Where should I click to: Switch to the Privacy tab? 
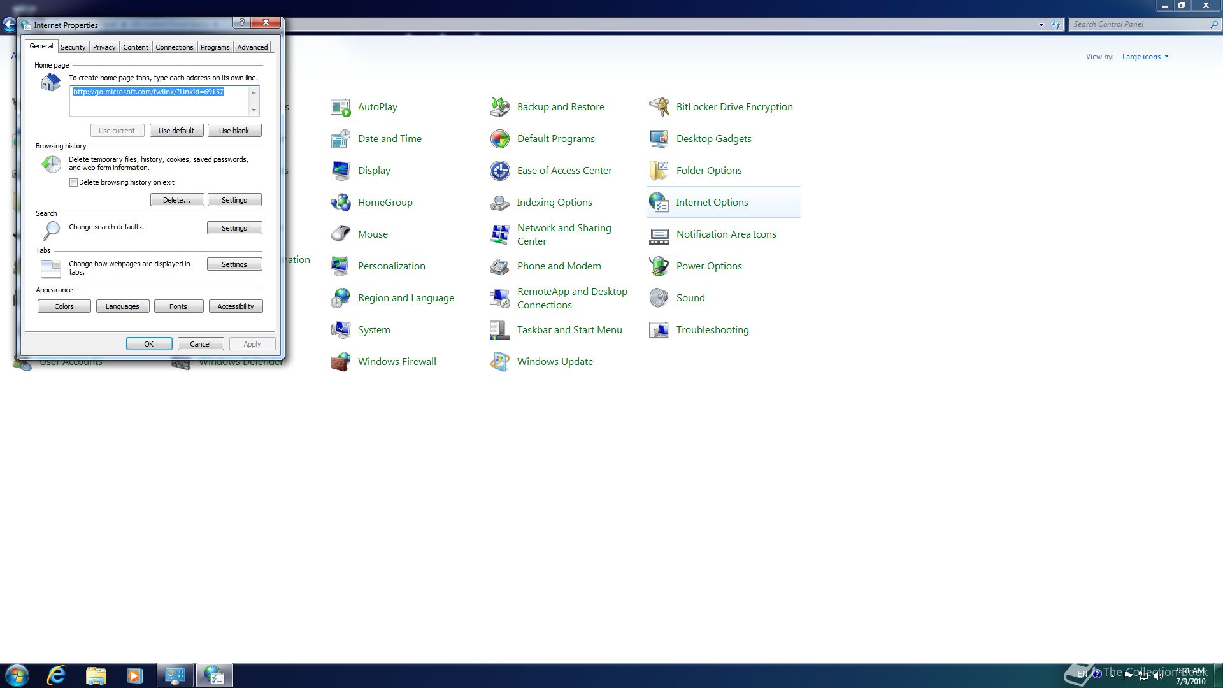point(104,47)
